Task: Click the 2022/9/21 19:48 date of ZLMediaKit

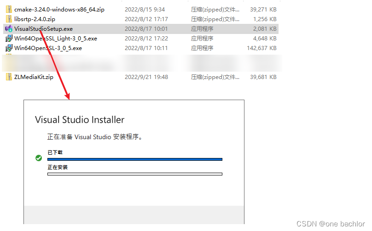Action: (x=146, y=77)
